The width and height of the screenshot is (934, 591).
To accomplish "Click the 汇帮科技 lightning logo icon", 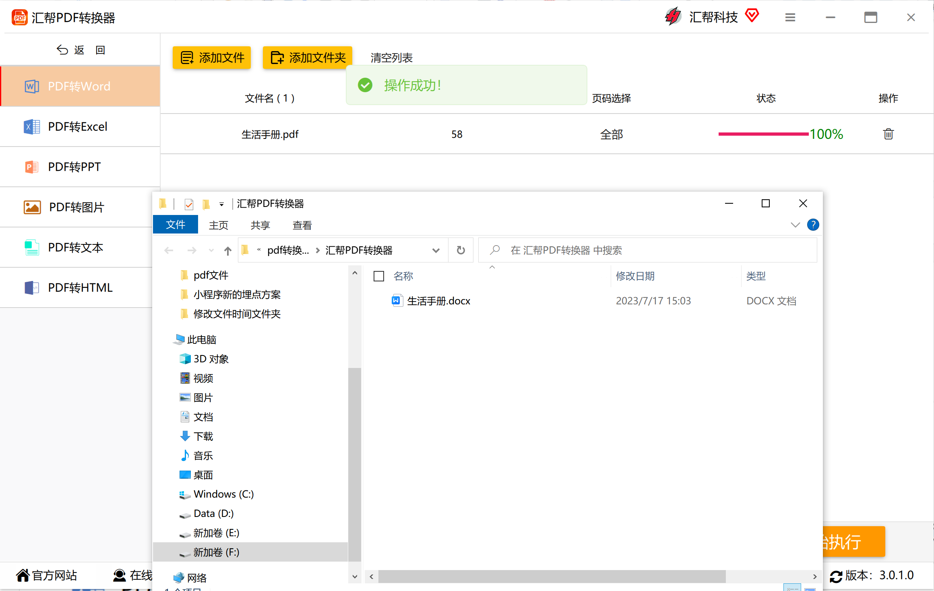I will tap(673, 17).
